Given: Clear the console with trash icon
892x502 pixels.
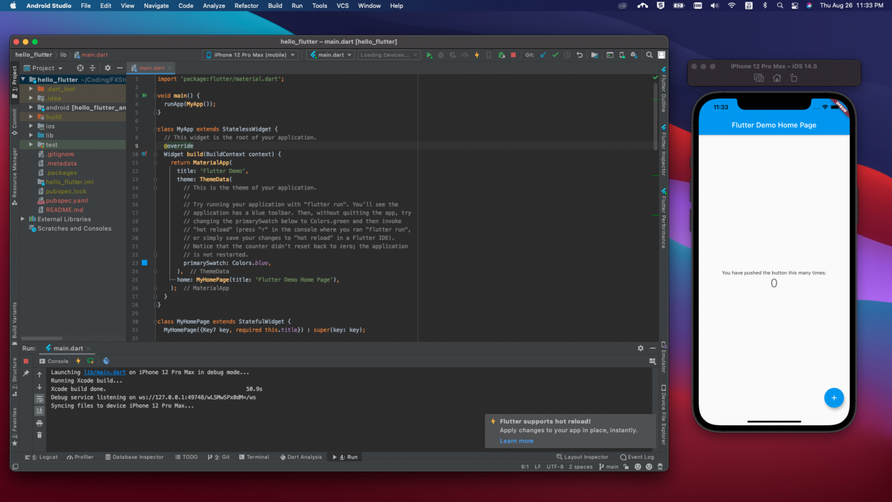Looking at the screenshot, I should 39,435.
